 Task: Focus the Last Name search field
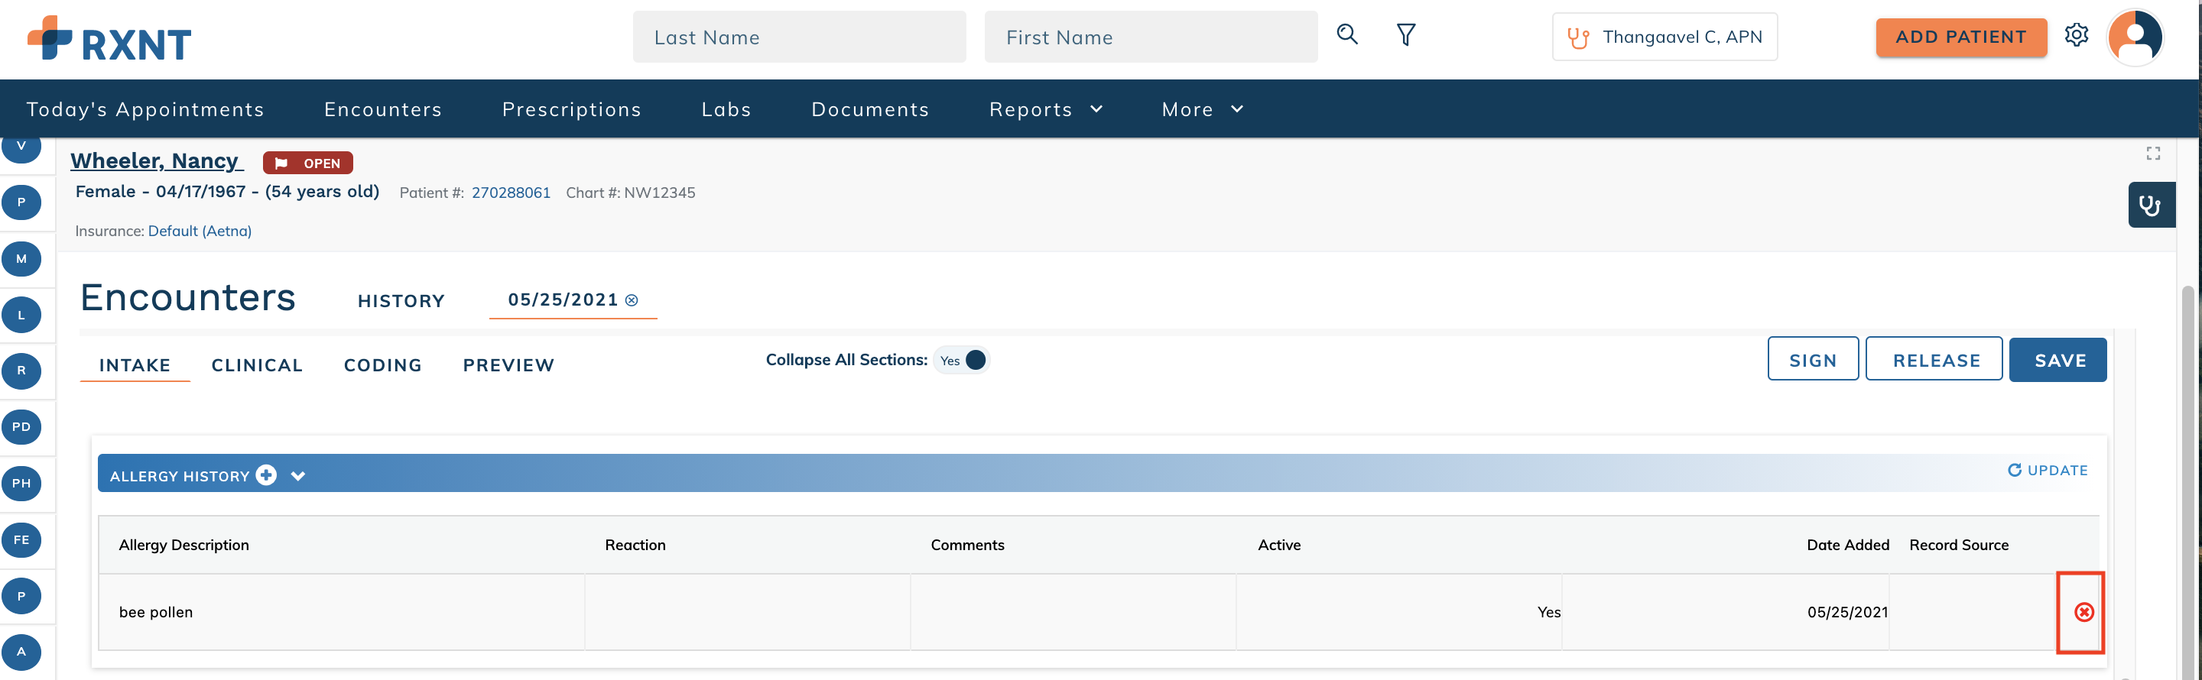click(x=799, y=37)
